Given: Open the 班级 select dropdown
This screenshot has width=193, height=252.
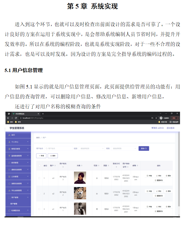Looking at the screenshot, I should coord(124,149).
